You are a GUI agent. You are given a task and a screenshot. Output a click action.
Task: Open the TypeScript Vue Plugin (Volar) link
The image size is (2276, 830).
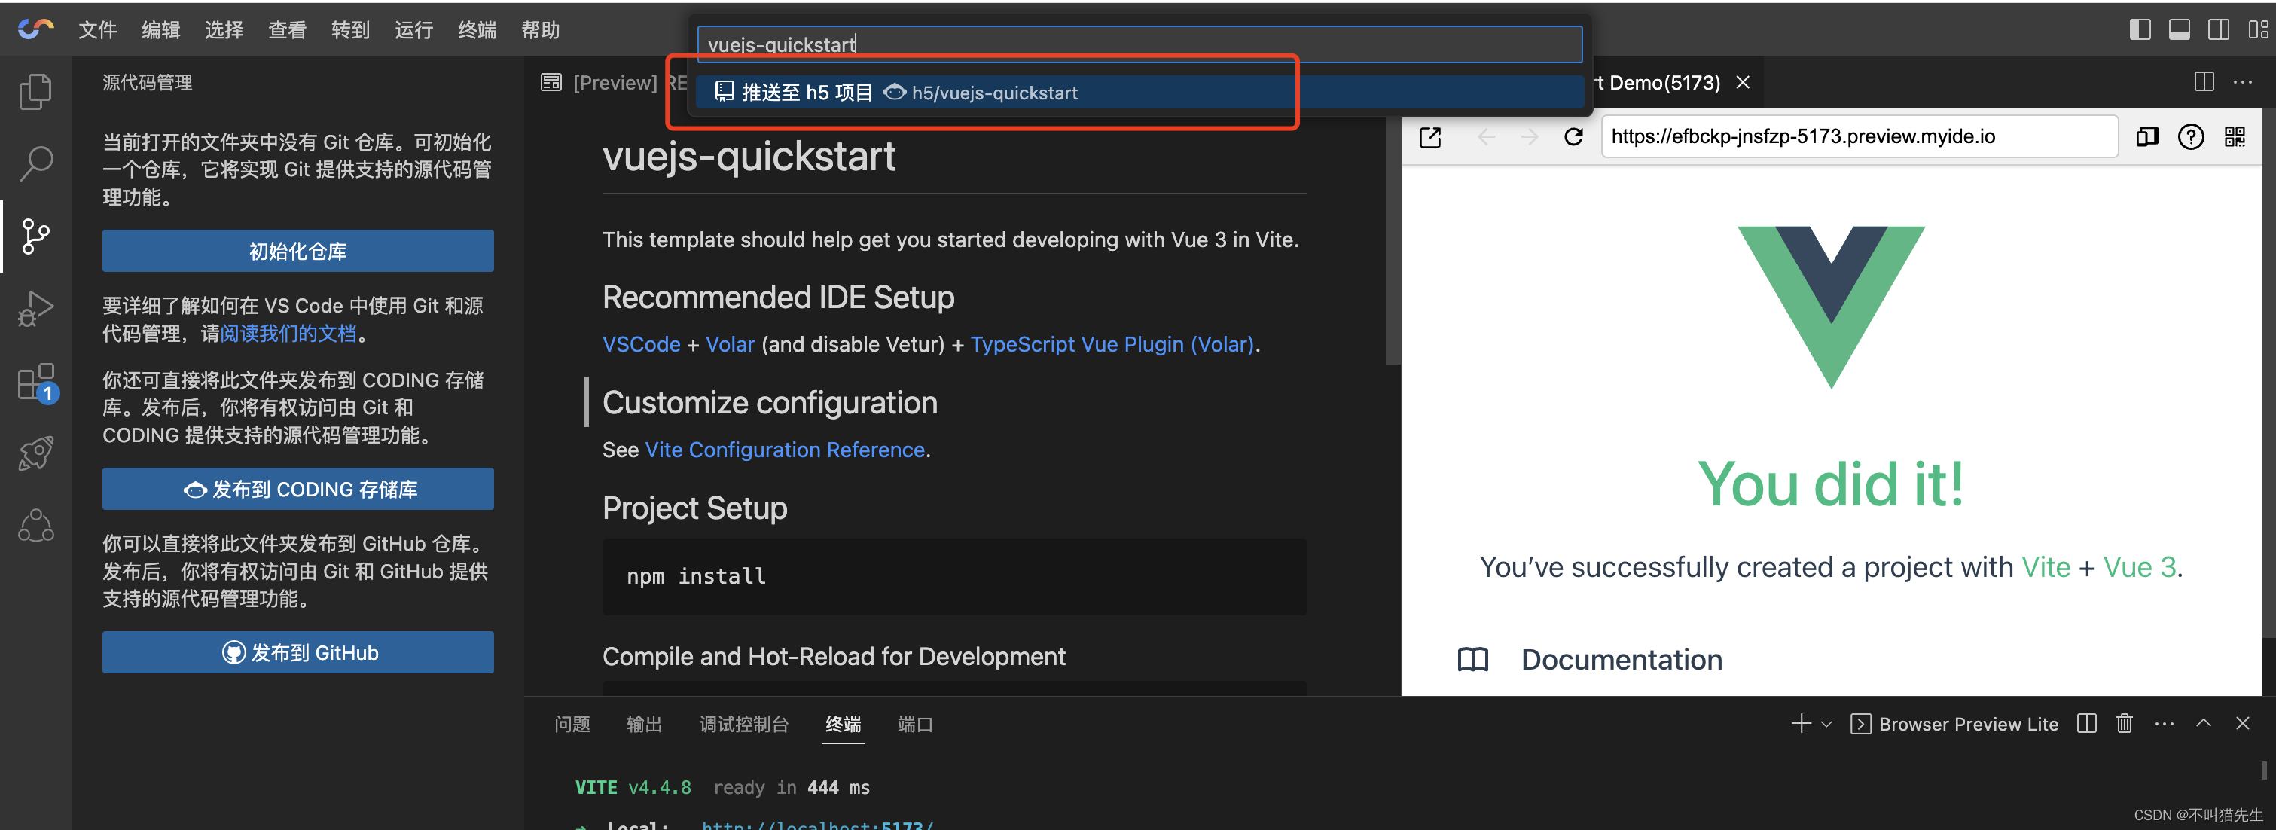[x=1112, y=345]
